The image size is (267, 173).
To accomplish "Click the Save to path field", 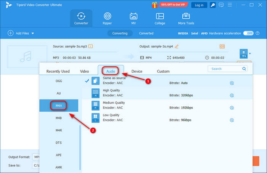I will pos(36,165).
